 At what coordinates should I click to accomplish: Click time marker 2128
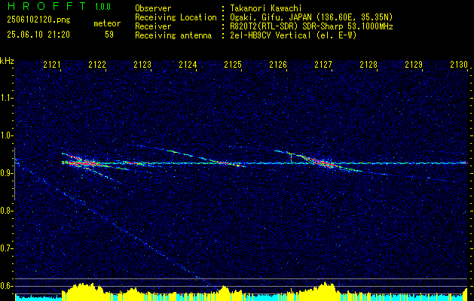[x=368, y=65]
